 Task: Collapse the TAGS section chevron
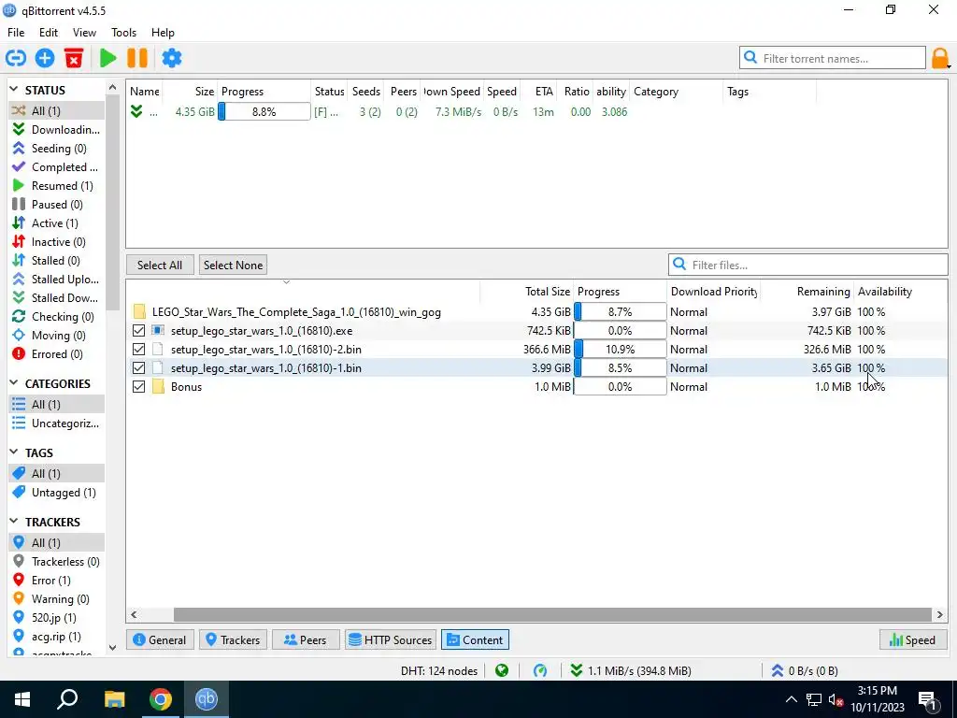[x=14, y=452]
